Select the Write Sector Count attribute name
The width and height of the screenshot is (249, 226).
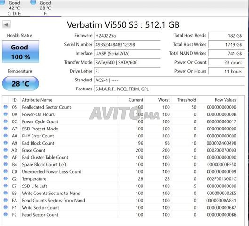click(x=40, y=208)
